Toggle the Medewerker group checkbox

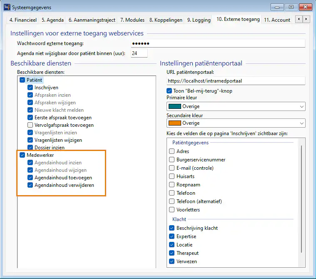tap(22, 155)
